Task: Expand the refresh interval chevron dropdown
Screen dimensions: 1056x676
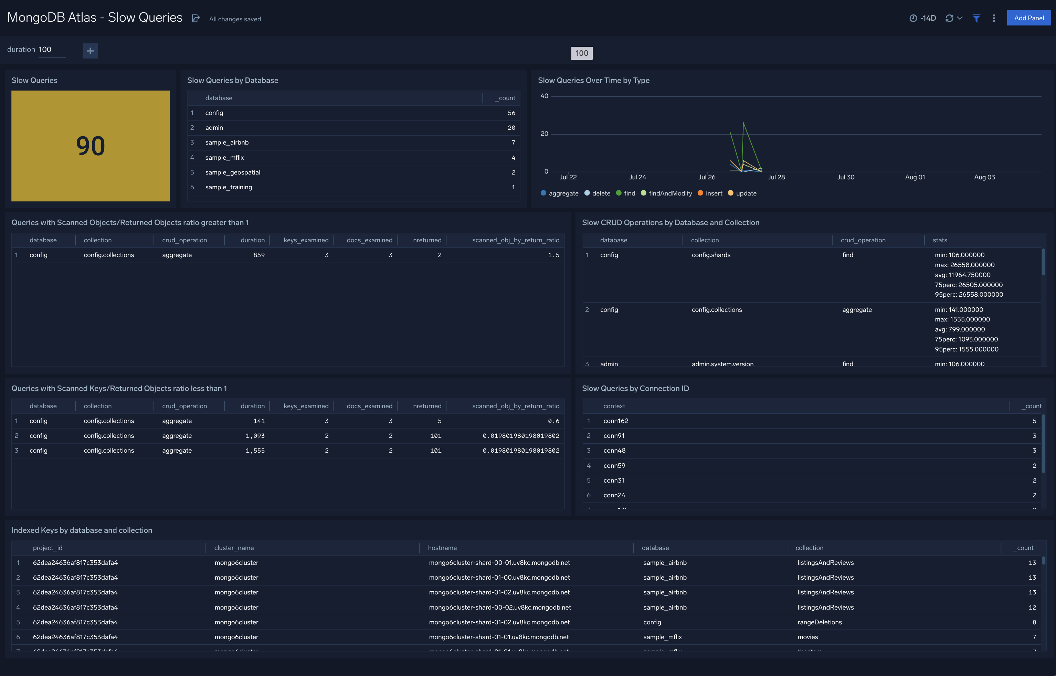Action: [x=959, y=18]
